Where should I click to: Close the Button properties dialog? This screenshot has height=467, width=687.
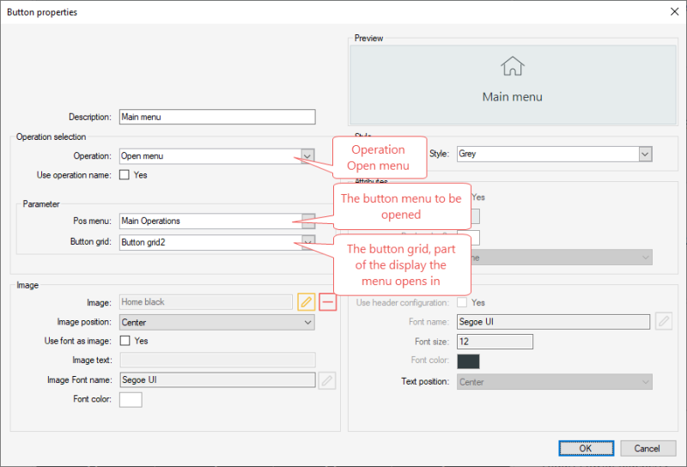click(x=671, y=11)
